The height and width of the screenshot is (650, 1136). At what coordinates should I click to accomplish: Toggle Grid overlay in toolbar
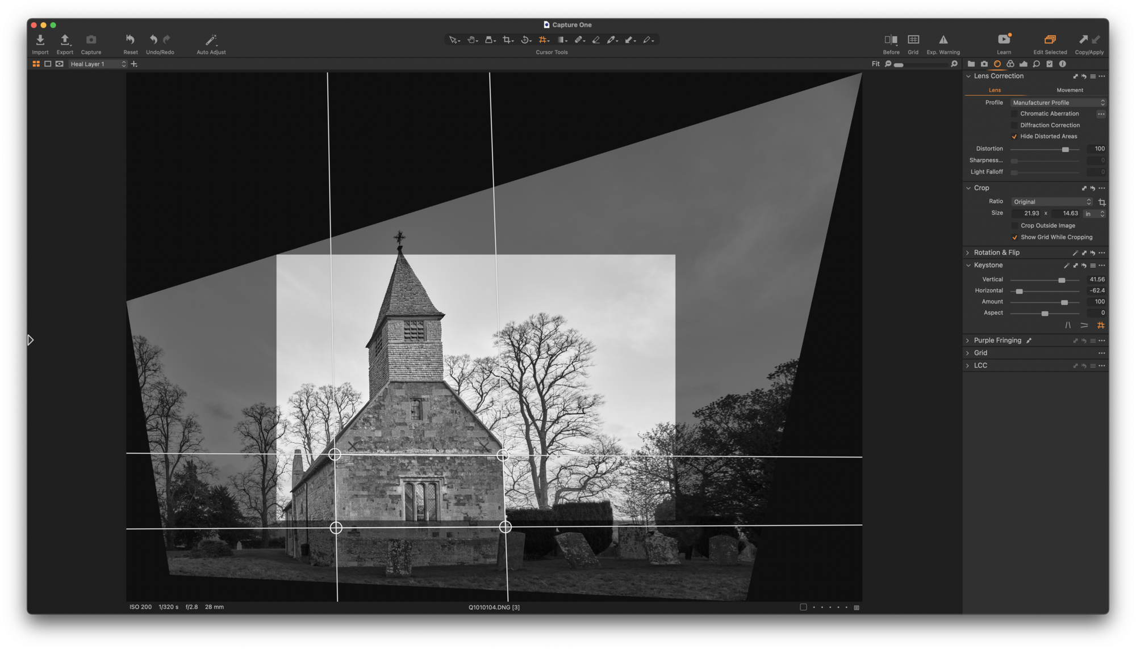[913, 40]
